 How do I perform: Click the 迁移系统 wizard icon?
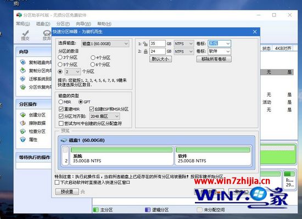23,78
